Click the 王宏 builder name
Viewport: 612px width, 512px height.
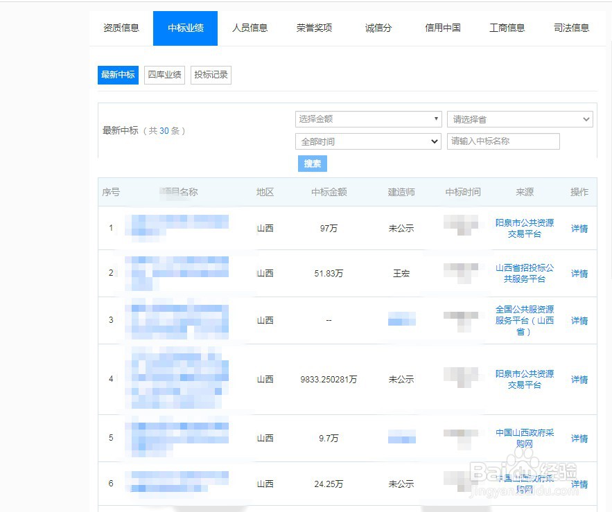(401, 274)
